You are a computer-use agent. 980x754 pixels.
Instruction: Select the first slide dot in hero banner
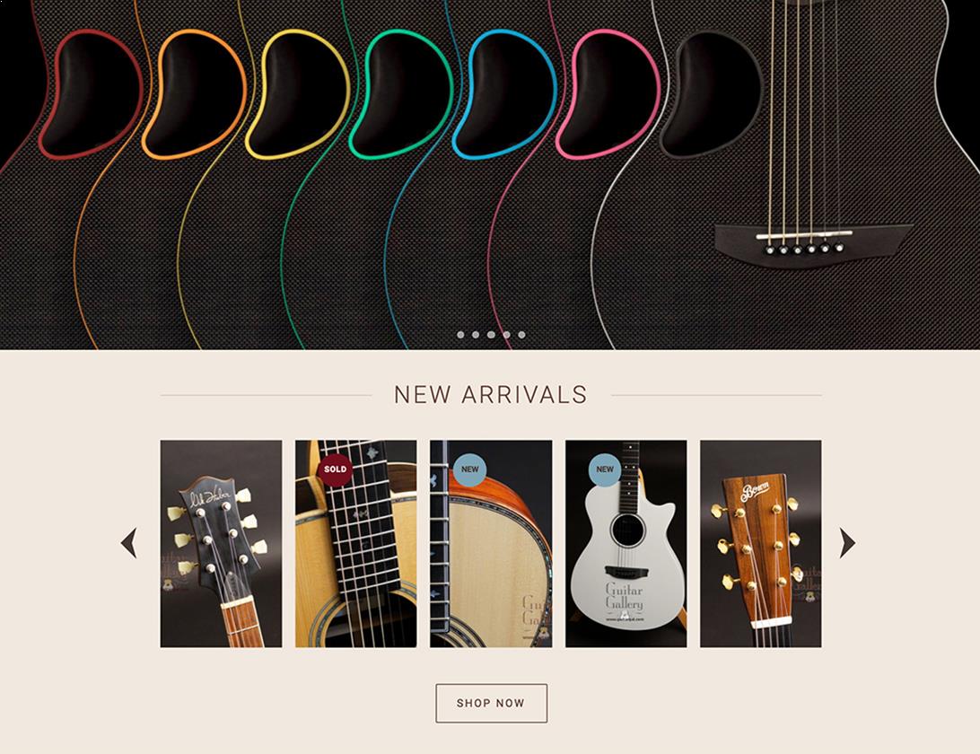pyautogui.click(x=460, y=335)
